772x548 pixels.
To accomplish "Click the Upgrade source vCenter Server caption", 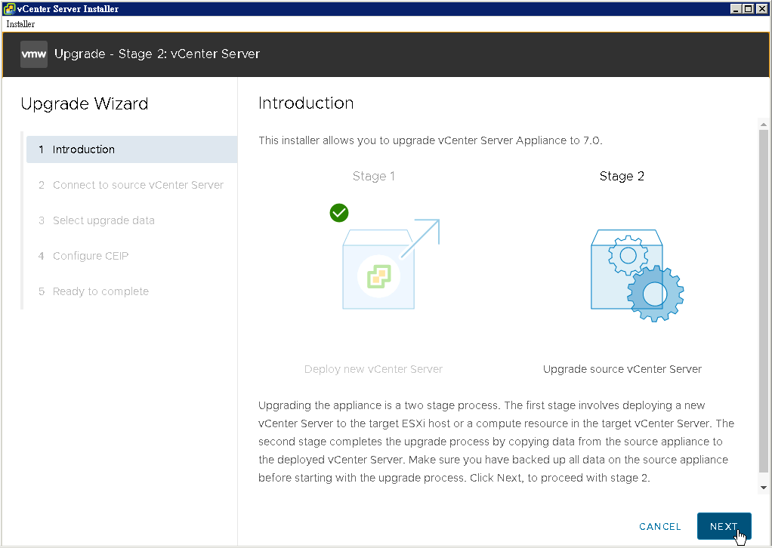I will (622, 369).
